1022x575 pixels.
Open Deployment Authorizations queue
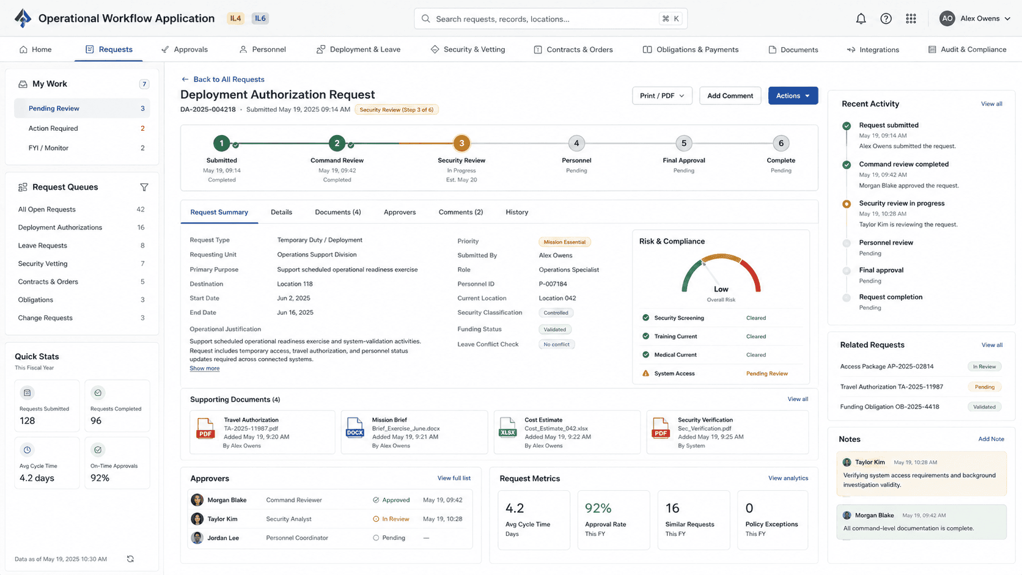coord(81,227)
